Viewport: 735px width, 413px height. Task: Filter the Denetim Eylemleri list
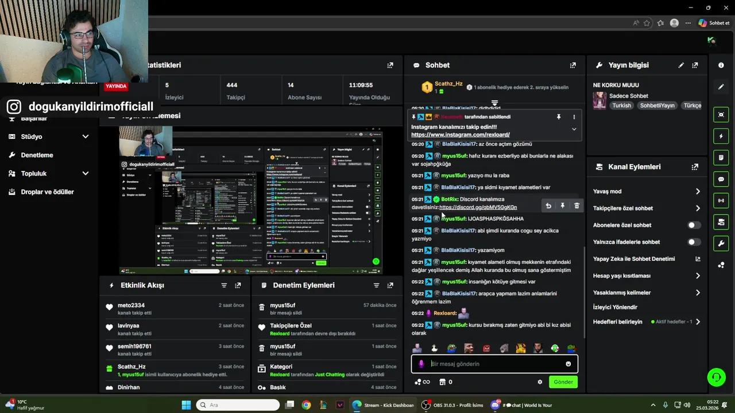coord(376,286)
